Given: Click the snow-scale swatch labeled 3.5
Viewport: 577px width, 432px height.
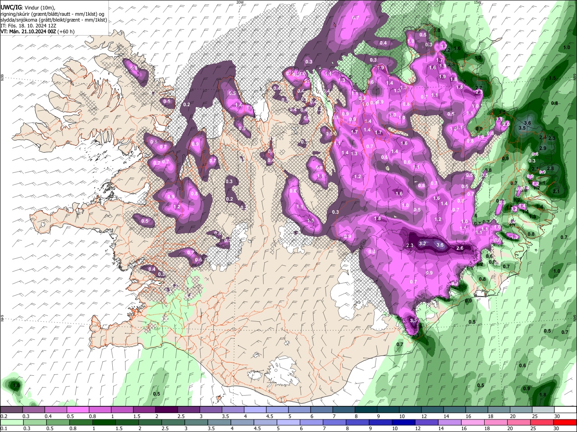Looking at the screenshot, I should click(233, 410).
